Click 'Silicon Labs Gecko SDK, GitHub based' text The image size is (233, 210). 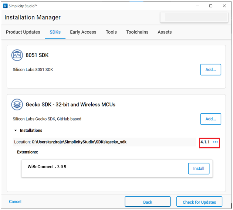(x=47, y=119)
